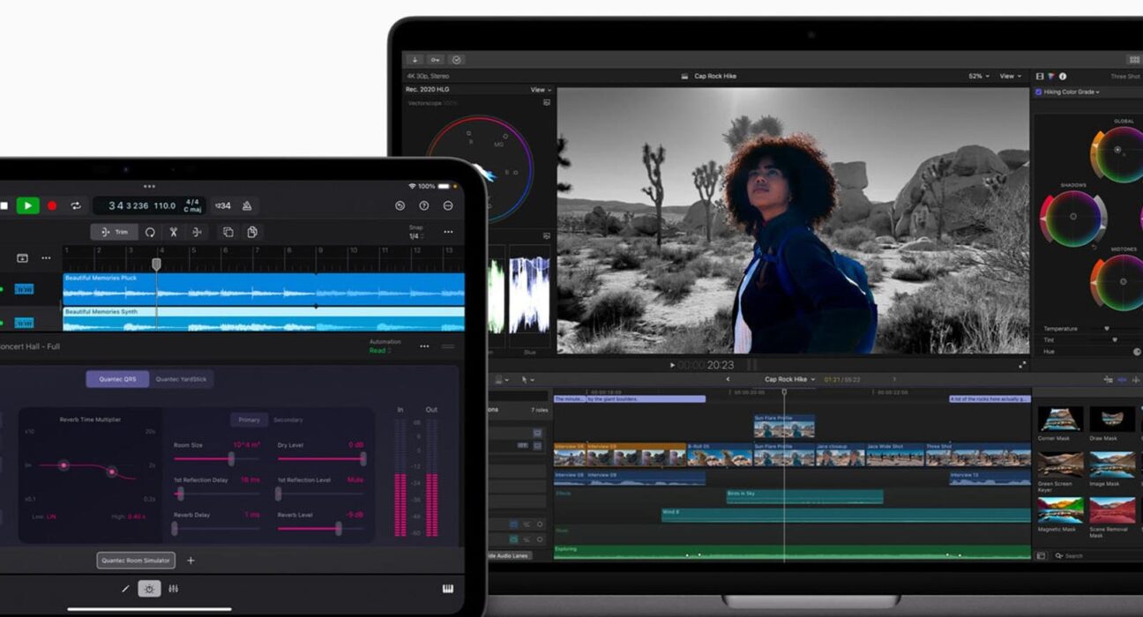Select the scissors Split tool
Viewport: 1143px width, 617px height.
click(174, 232)
